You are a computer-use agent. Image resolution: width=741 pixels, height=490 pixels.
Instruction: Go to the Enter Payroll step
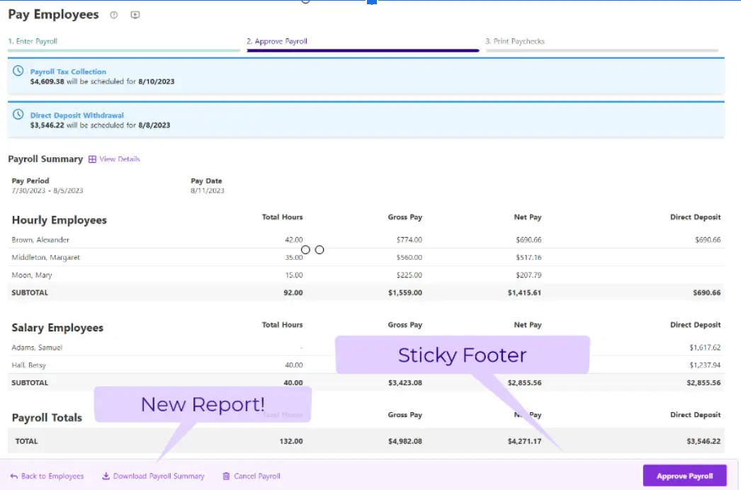pyautogui.click(x=33, y=41)
